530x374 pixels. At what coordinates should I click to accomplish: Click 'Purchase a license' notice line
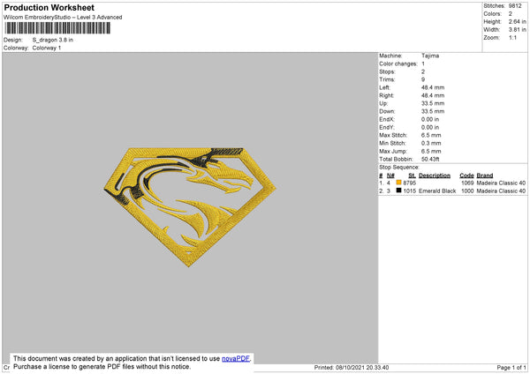coord(102,367)
